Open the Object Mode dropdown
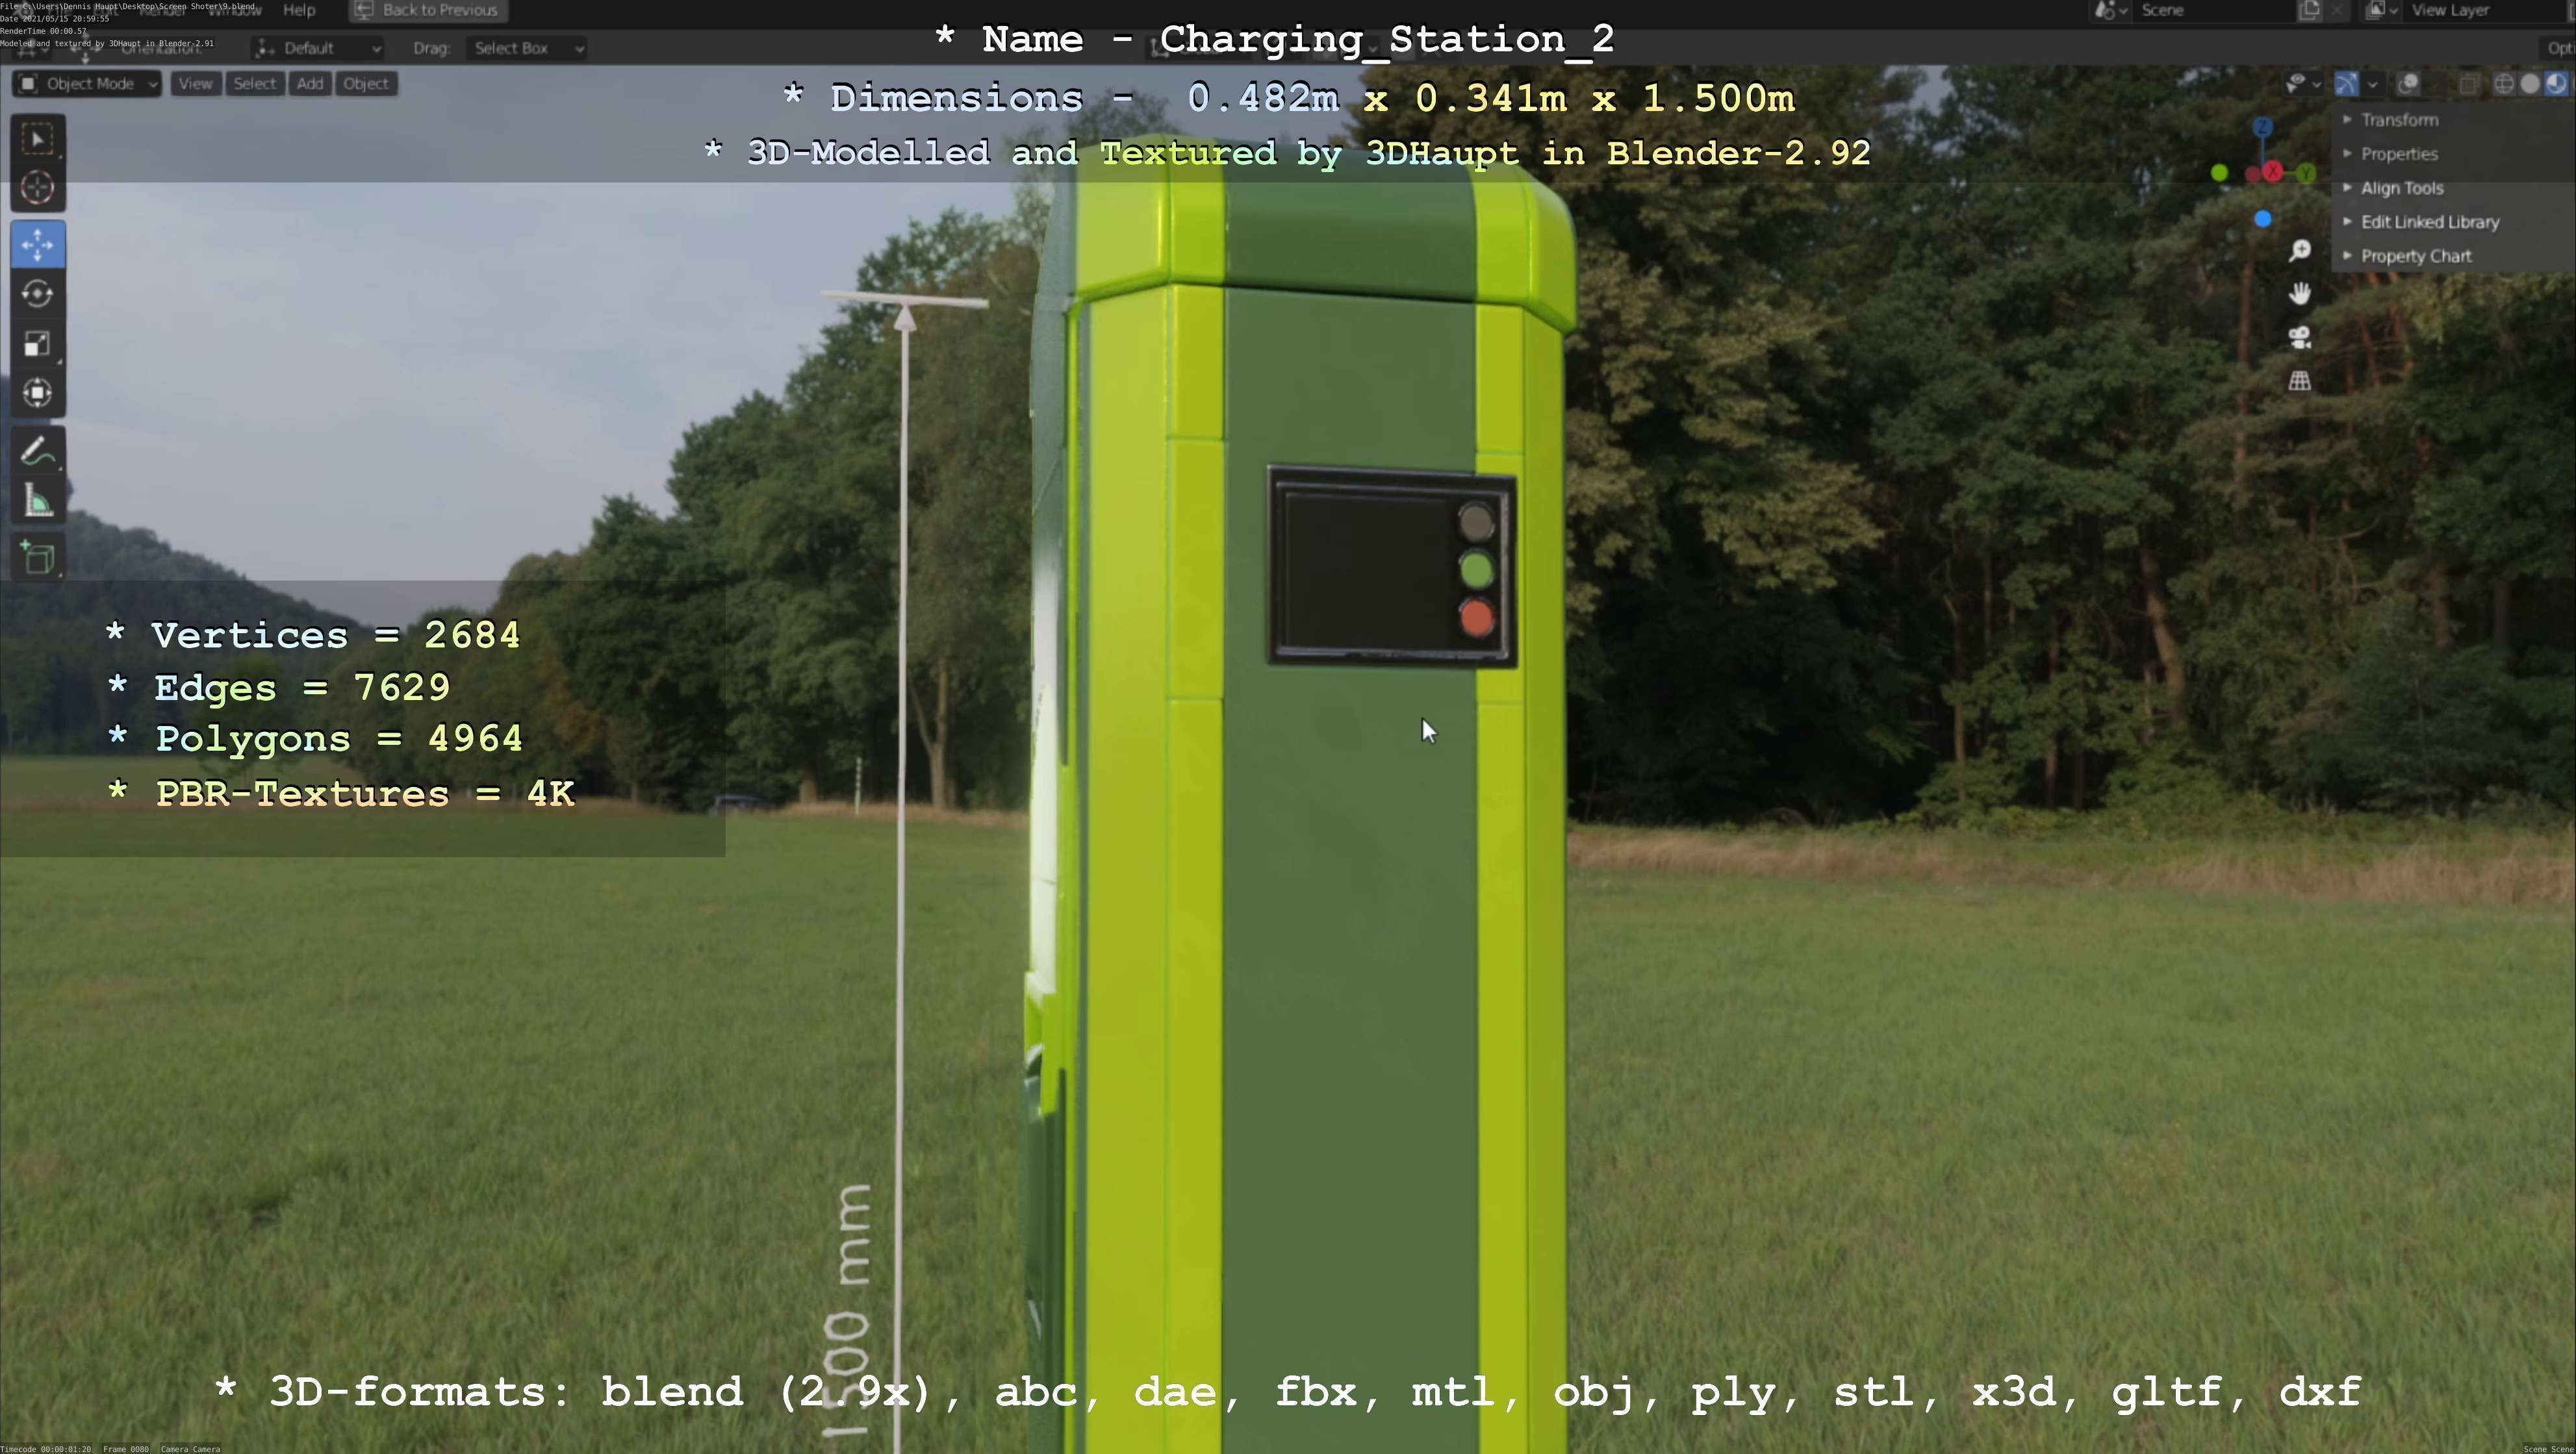This screenshot has width=2576, height=1454. click(87, 84)
